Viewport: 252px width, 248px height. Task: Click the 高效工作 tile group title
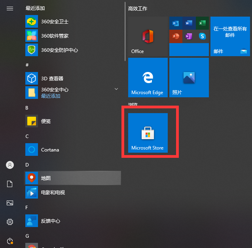pos(138,9)
